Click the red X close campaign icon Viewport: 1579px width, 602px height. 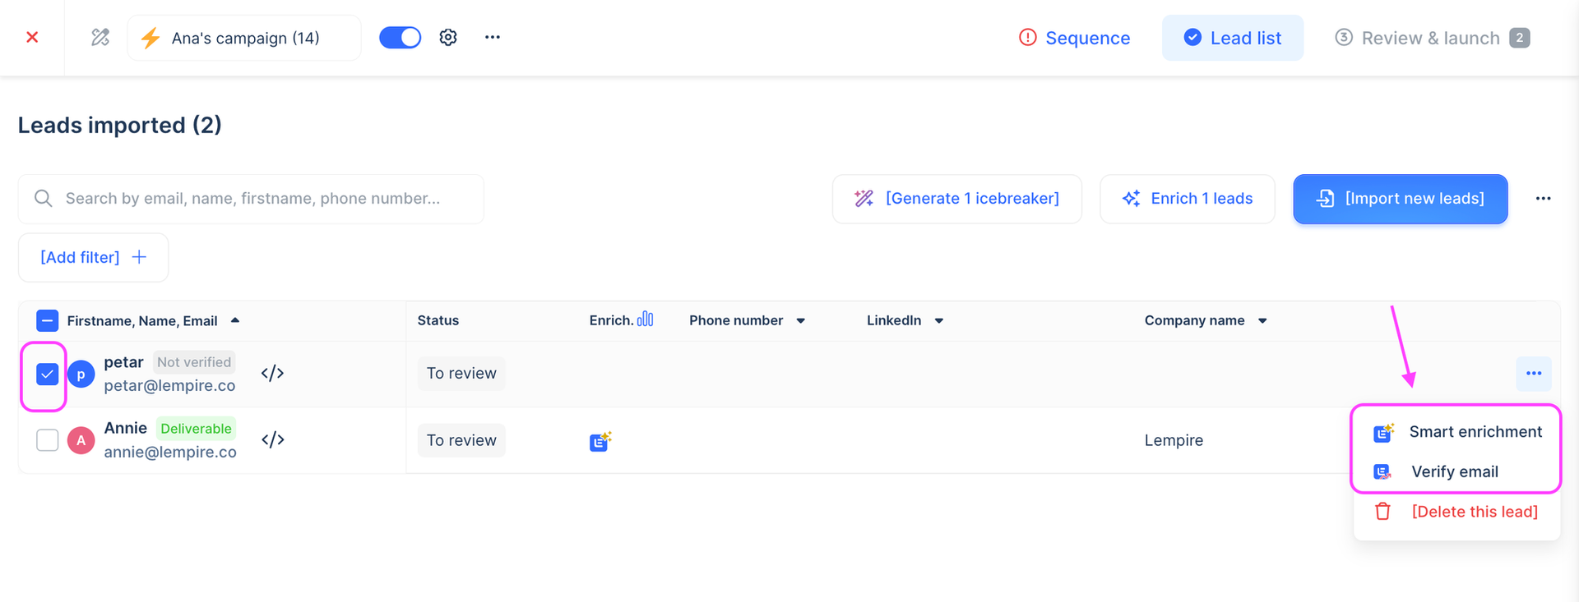click(32, 37)
